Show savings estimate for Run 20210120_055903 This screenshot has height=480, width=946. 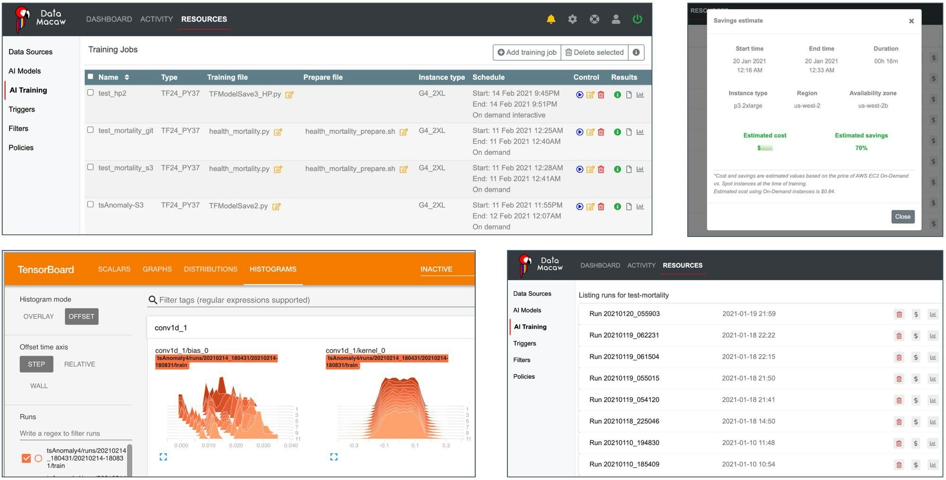coord(916,314)
